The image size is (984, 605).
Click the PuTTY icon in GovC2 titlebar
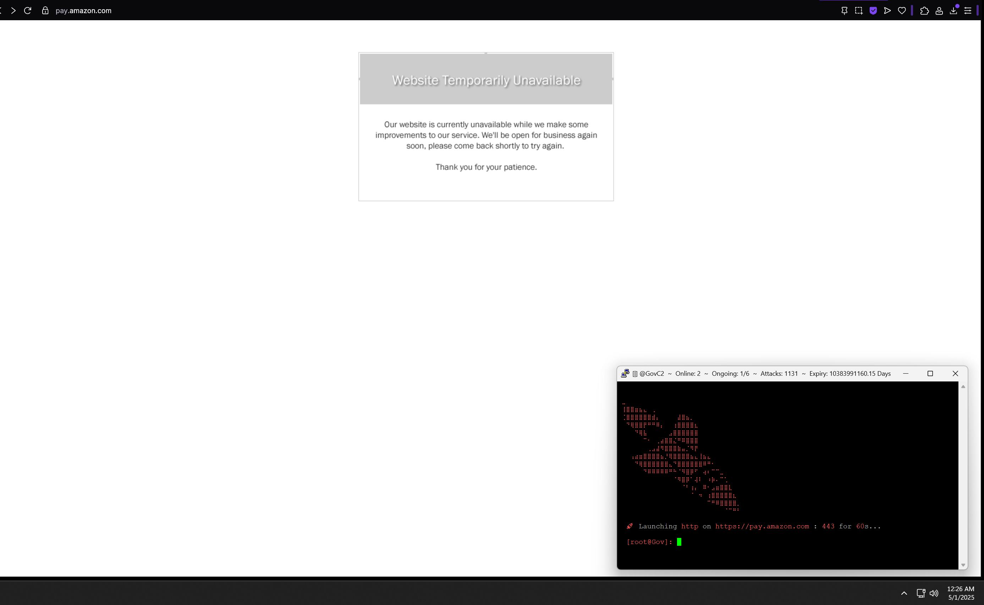tap(625, 373)
